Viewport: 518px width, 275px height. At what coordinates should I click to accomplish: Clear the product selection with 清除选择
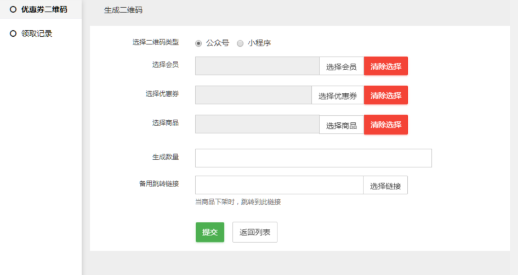pos(385,125)
